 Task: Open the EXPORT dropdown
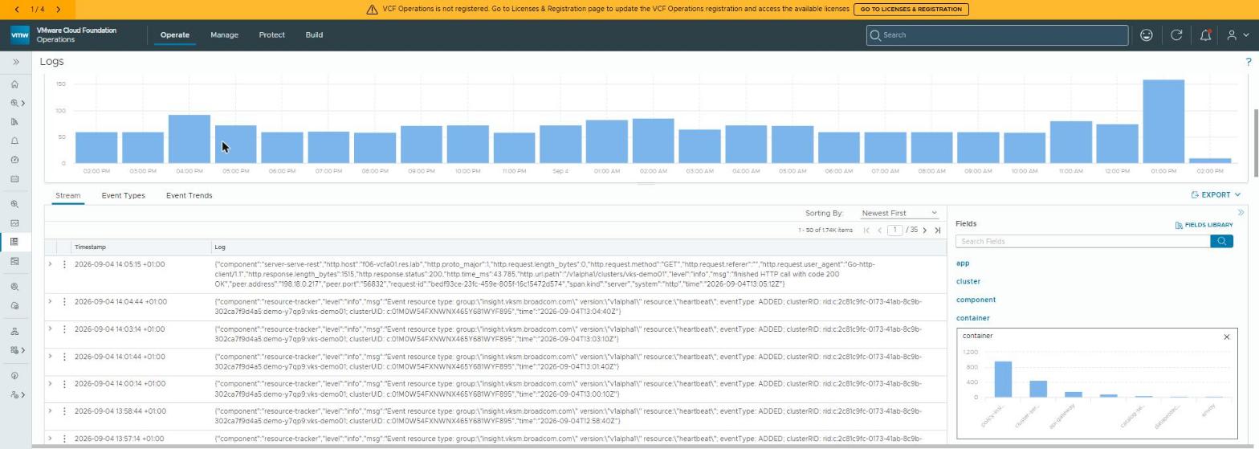click(1216, 195)
